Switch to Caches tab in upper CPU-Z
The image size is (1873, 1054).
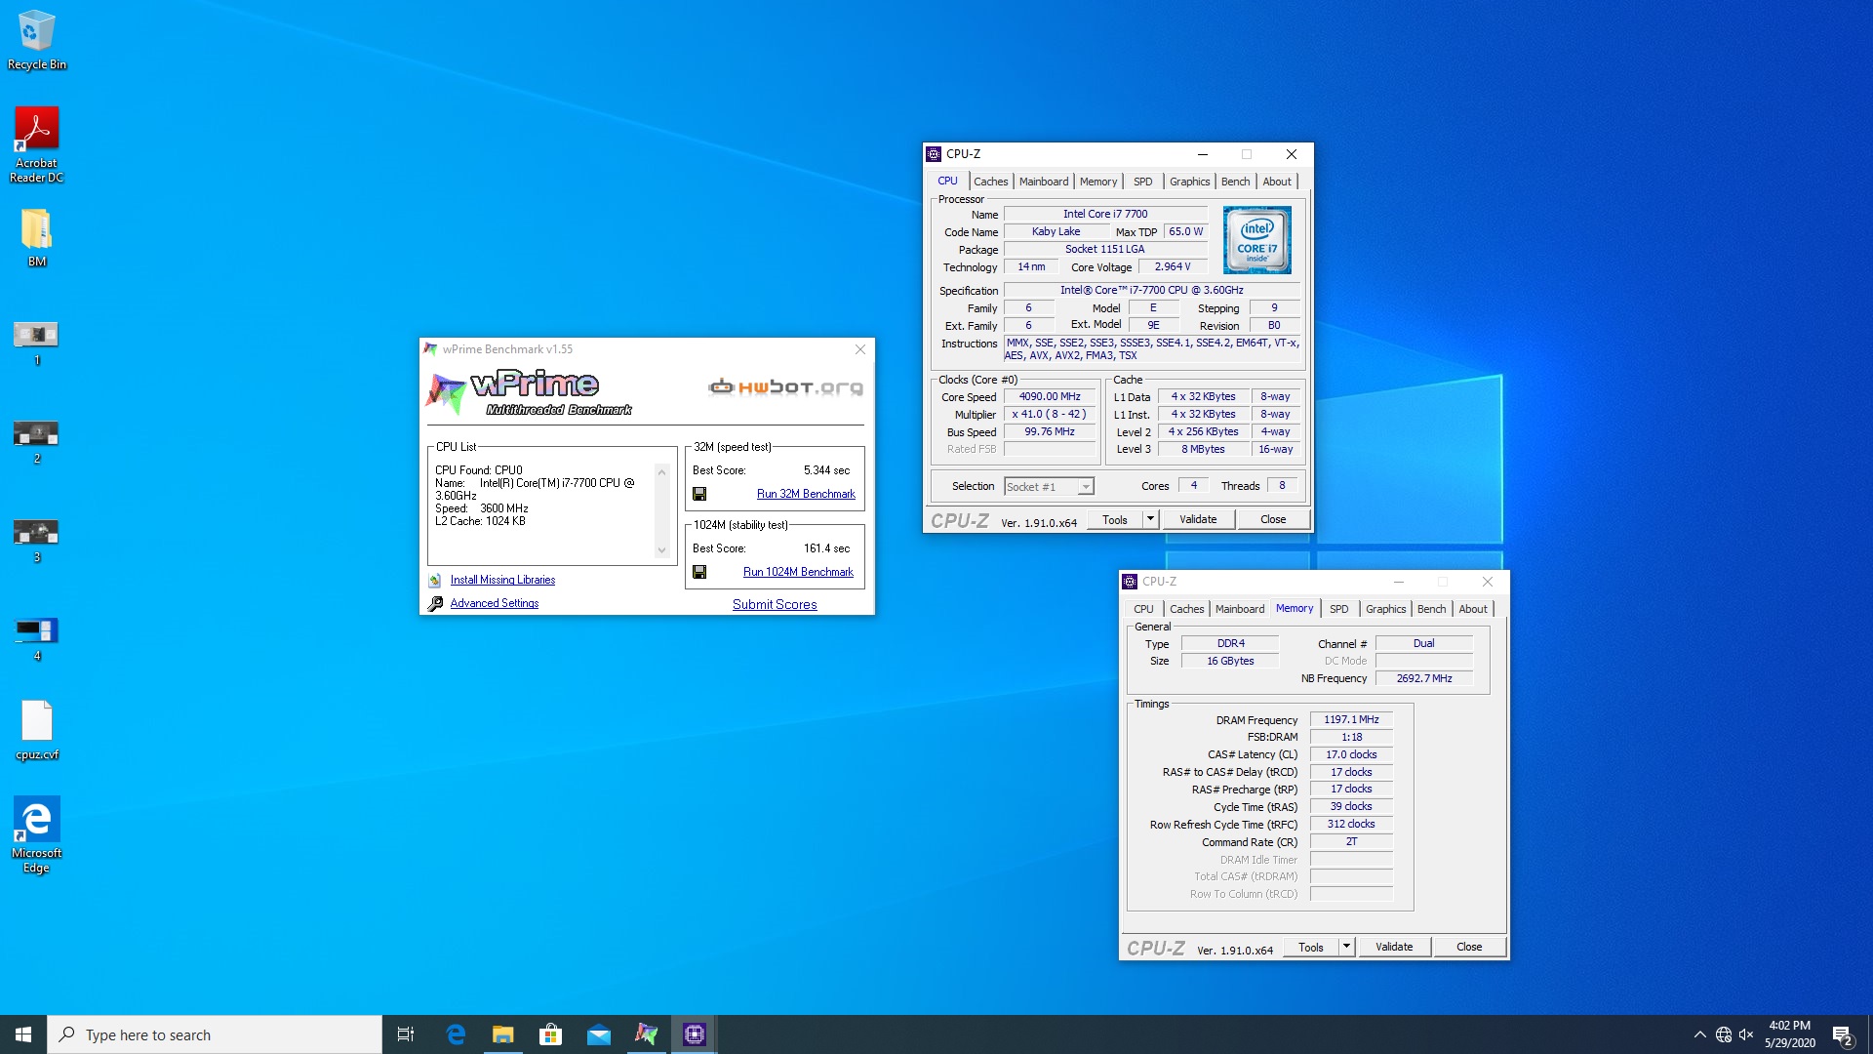coord(990,182)
